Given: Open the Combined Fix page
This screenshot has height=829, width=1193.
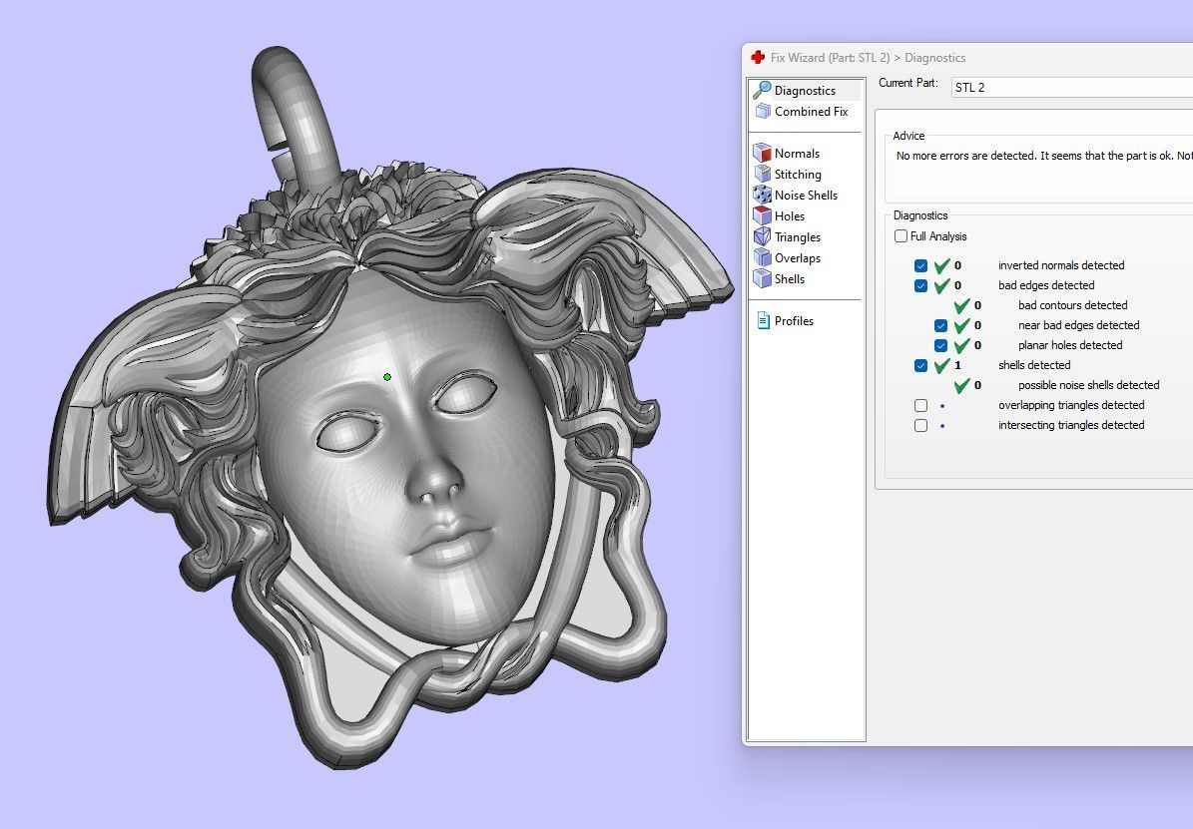Looking at the screenshot, I should 811,111.
